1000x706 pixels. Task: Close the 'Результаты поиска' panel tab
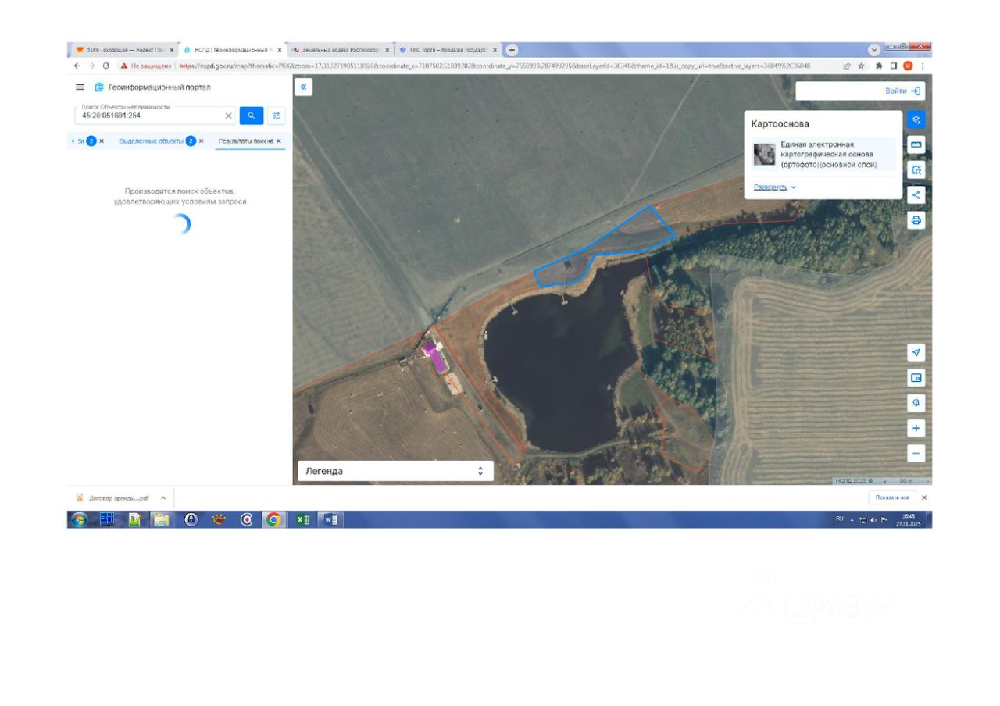279,141
